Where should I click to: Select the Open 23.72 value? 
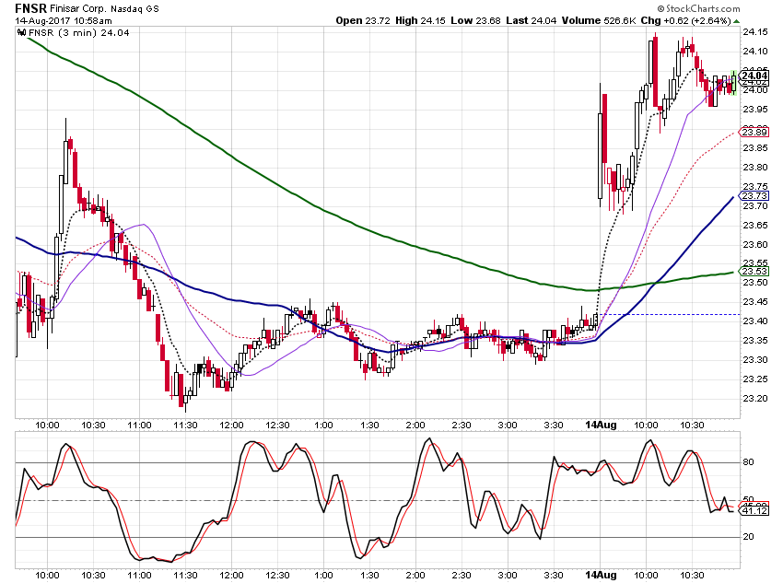pyautogui.click(x=363, y=20)
